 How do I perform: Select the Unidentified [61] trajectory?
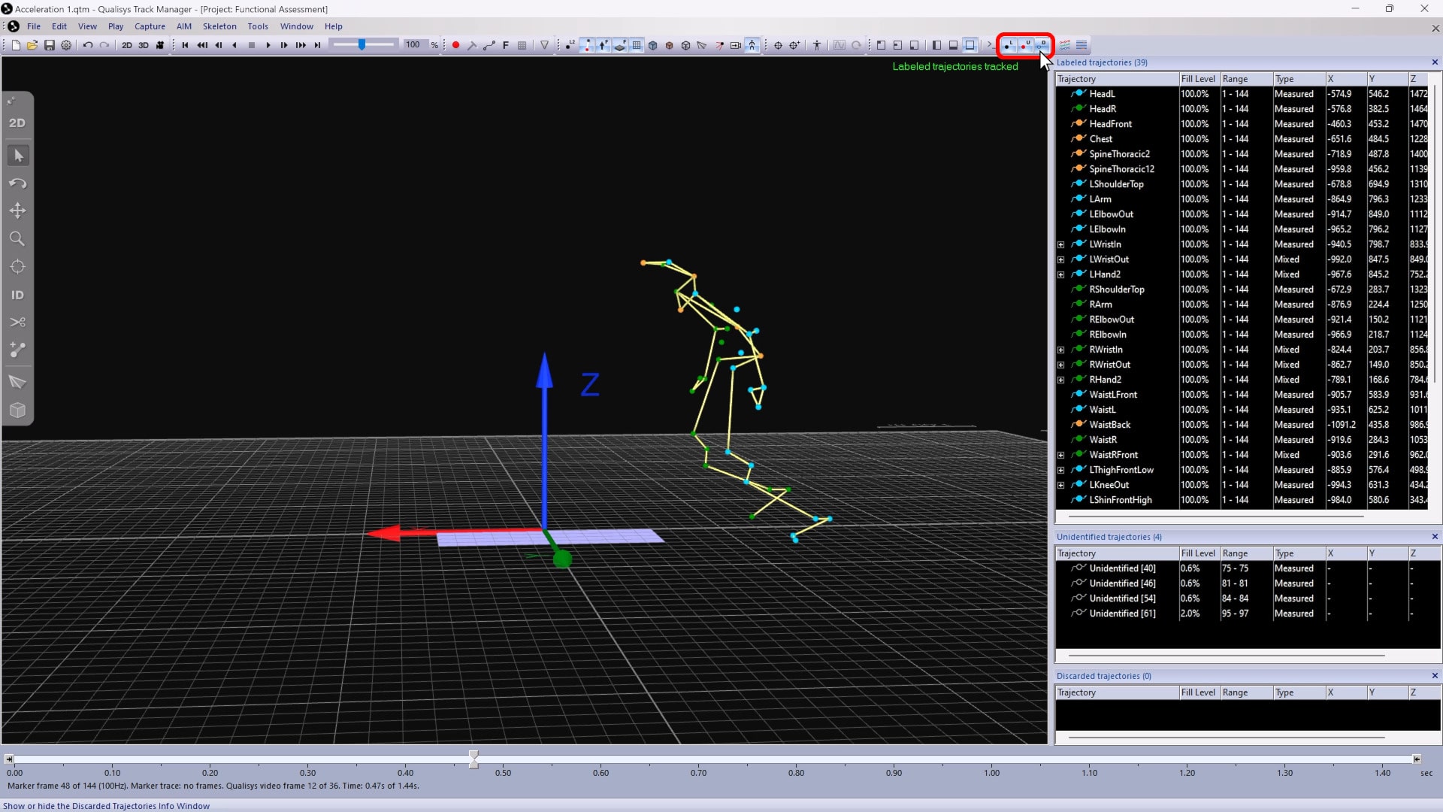point(1122,614)
